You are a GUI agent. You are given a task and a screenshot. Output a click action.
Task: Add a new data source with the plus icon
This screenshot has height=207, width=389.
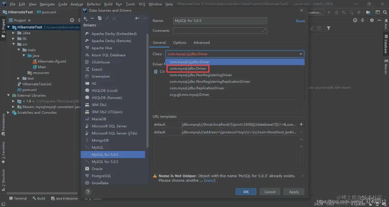click(x=85, y=18)
